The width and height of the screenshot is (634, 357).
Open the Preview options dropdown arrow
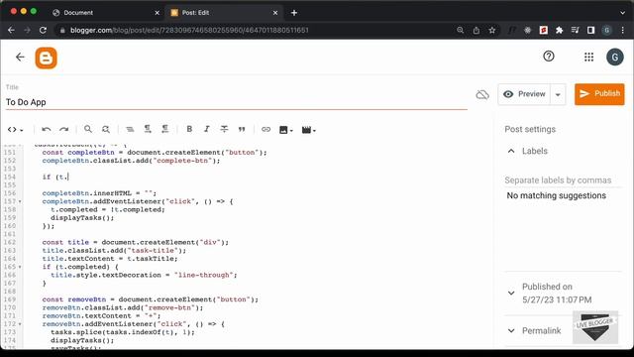pos(558,95)
